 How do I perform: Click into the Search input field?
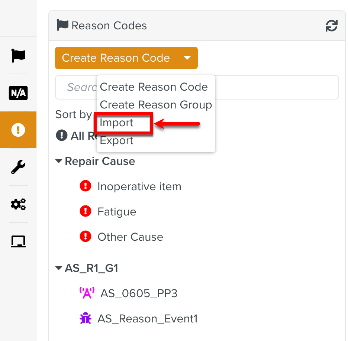pyautogui.click(x=275, y=87)
